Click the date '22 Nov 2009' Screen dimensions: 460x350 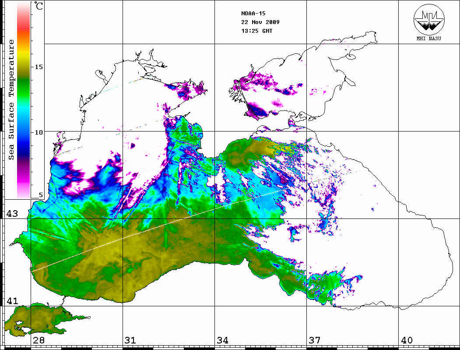pyautogui.click(x=260, y=22)
